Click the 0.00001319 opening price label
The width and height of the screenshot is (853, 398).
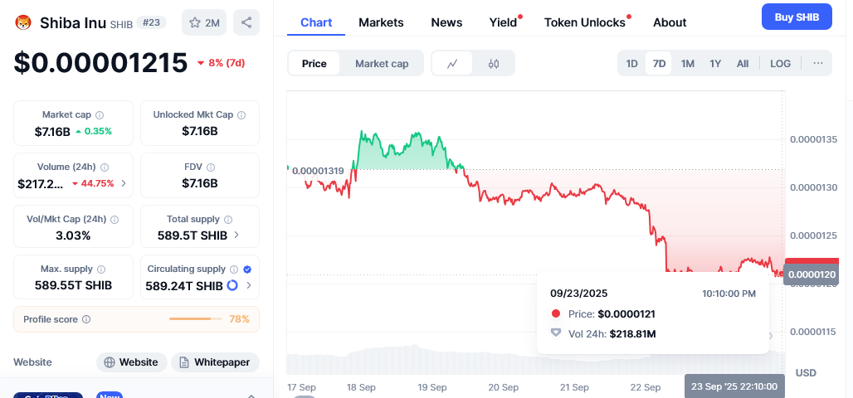tap(318, 171)
